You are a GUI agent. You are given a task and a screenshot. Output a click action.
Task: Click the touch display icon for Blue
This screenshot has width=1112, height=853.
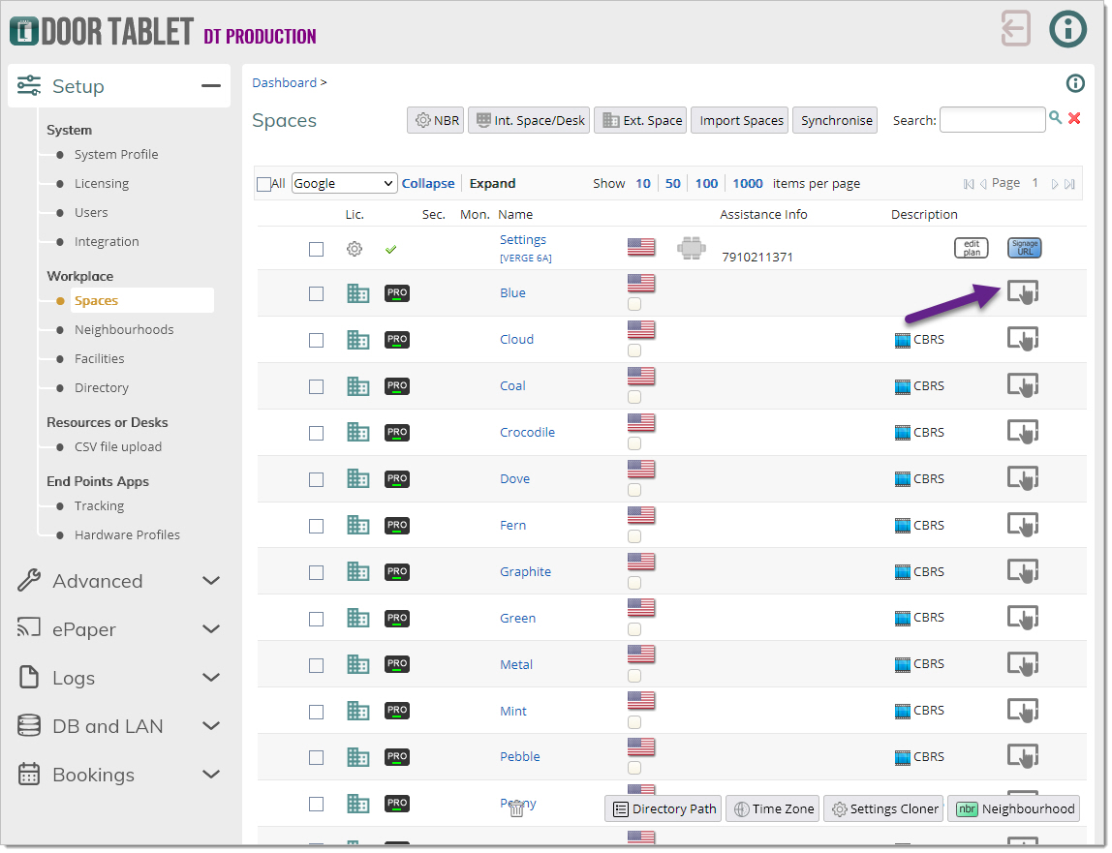pos(1022,292)
